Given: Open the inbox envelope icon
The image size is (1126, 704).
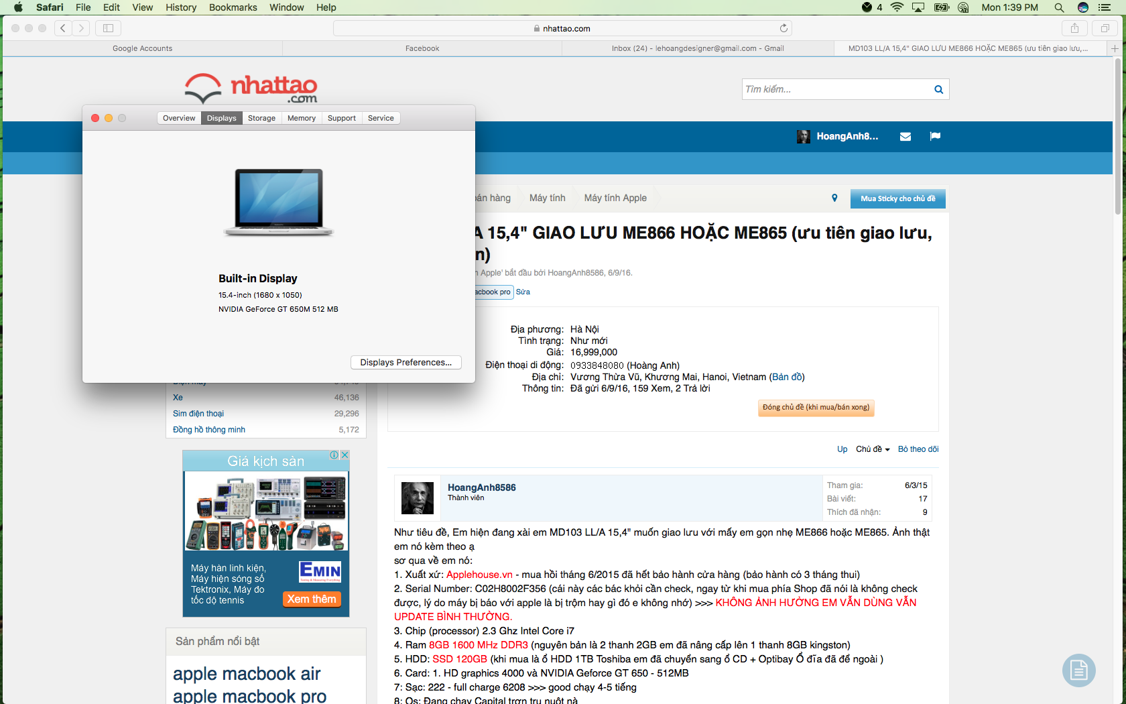Looking at the screenshot, I should tap(905, 137).
